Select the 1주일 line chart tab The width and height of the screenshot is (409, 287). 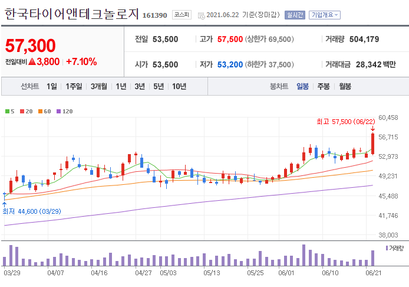point(74,86)
